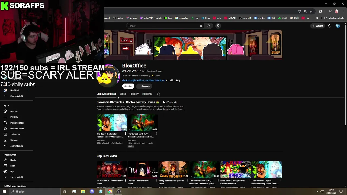Open File Explorer from the taskbar

[83, 191]
